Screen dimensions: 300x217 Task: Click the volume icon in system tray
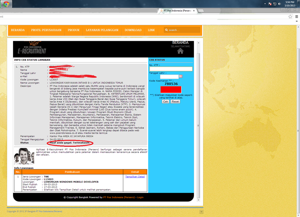coord(279,4)
